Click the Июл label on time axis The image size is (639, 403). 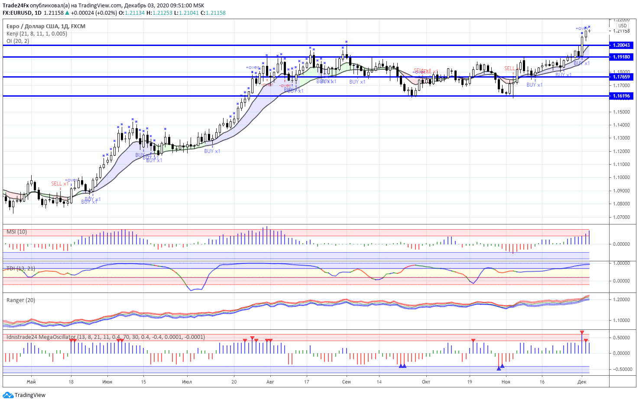point(187,382)
